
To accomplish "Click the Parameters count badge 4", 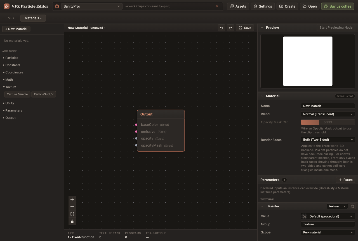I will pyautogui.click(x=284, y=180).
